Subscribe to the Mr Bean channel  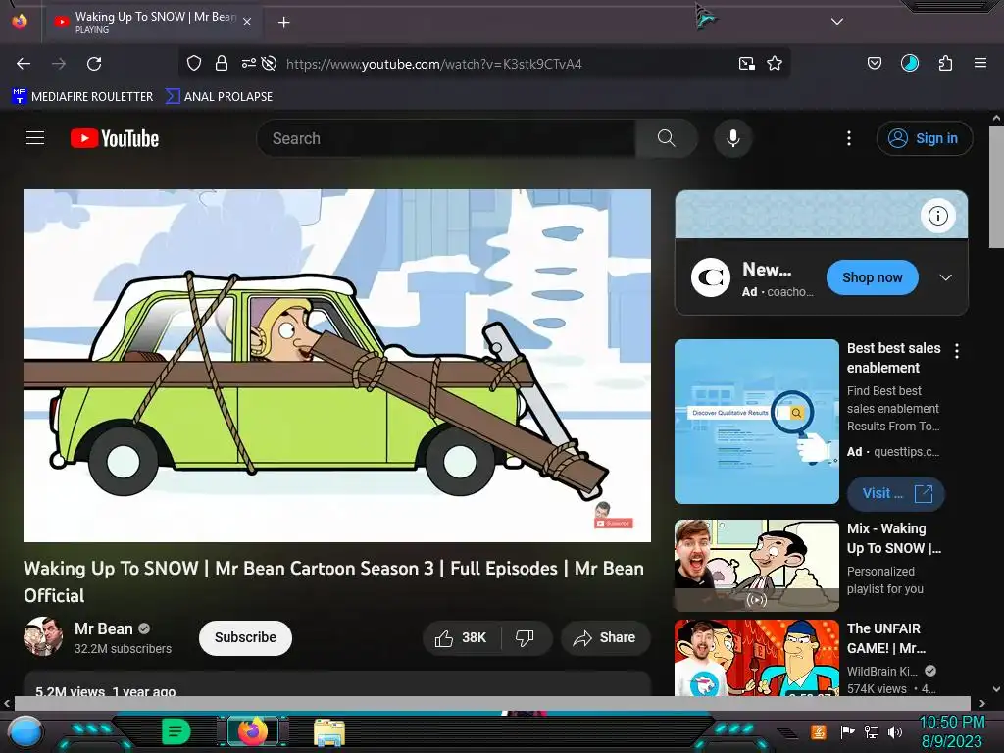point(245,637)
